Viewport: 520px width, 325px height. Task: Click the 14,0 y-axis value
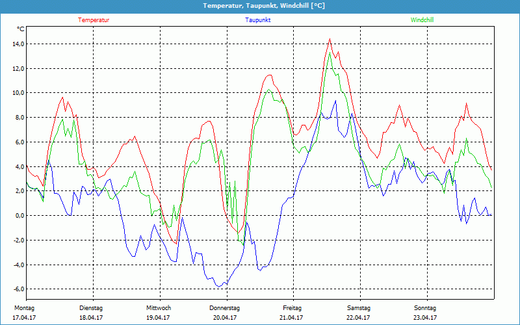click(19, 44)
